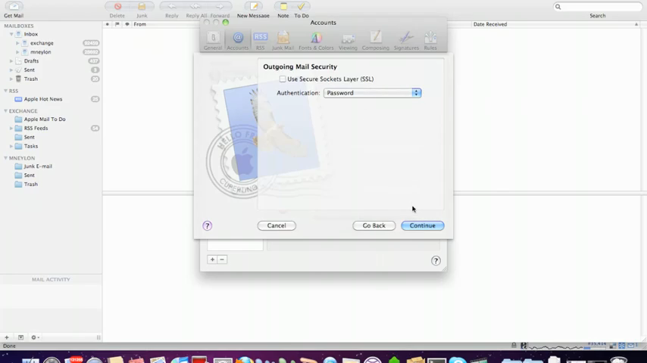Click the Search field
This screenshot has height=363, width=647.
(598, 7)
